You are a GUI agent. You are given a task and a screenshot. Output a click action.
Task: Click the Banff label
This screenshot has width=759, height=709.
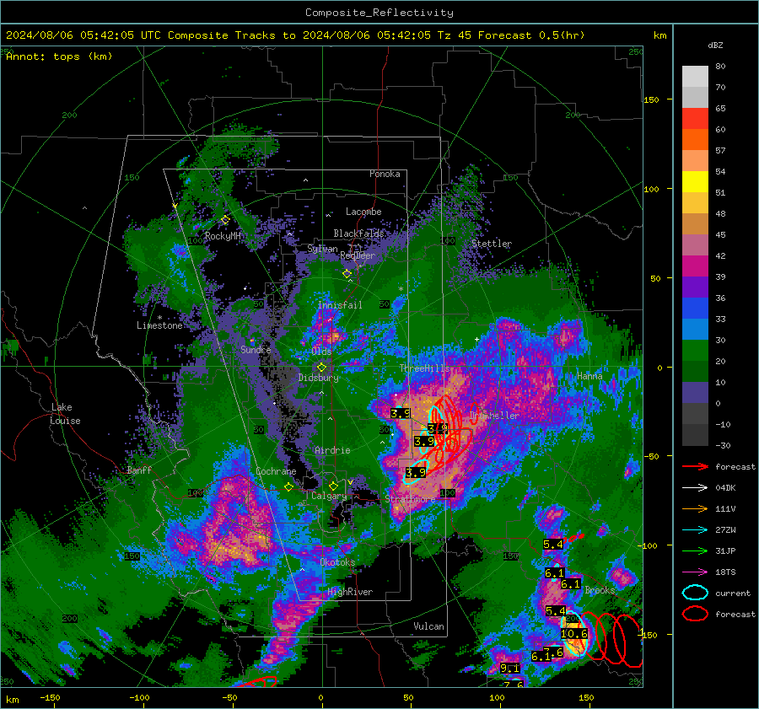139,470
